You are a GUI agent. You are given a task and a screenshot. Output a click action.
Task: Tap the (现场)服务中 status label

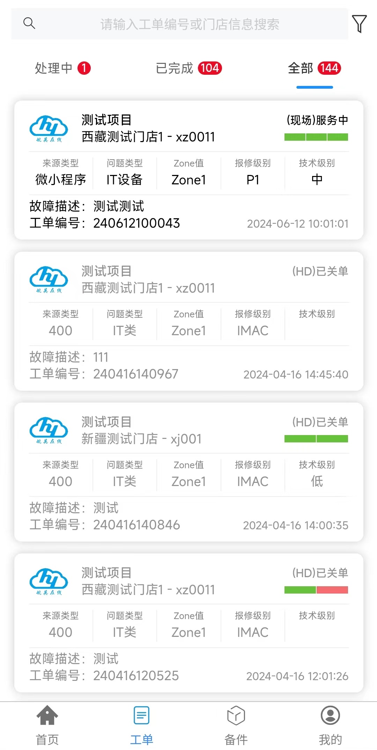click(x=317, y=120)
